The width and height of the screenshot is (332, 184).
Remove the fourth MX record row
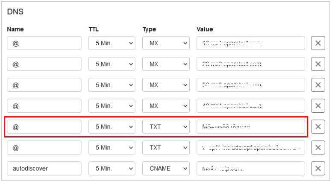click(x=318, y=106)
